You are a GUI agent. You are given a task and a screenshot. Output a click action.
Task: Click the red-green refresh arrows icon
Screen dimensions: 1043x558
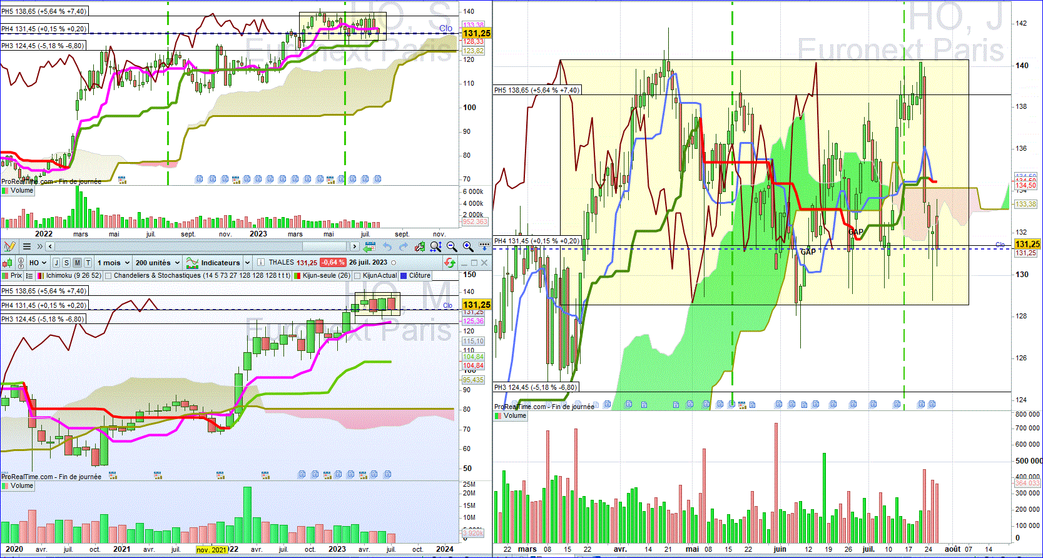pos(450,263)
